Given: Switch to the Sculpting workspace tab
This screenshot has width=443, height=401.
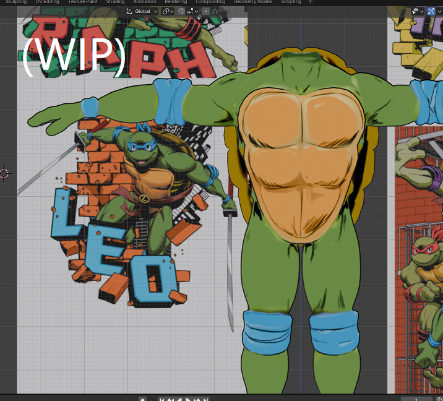Looking at the screenshot, I should (16, 2).
